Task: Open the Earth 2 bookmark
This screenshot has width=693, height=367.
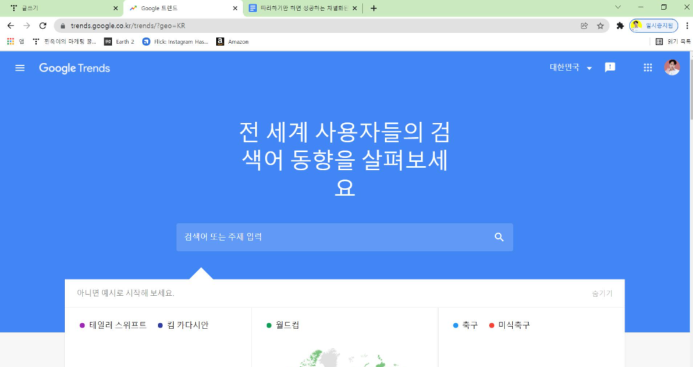Action: (119, 41)
